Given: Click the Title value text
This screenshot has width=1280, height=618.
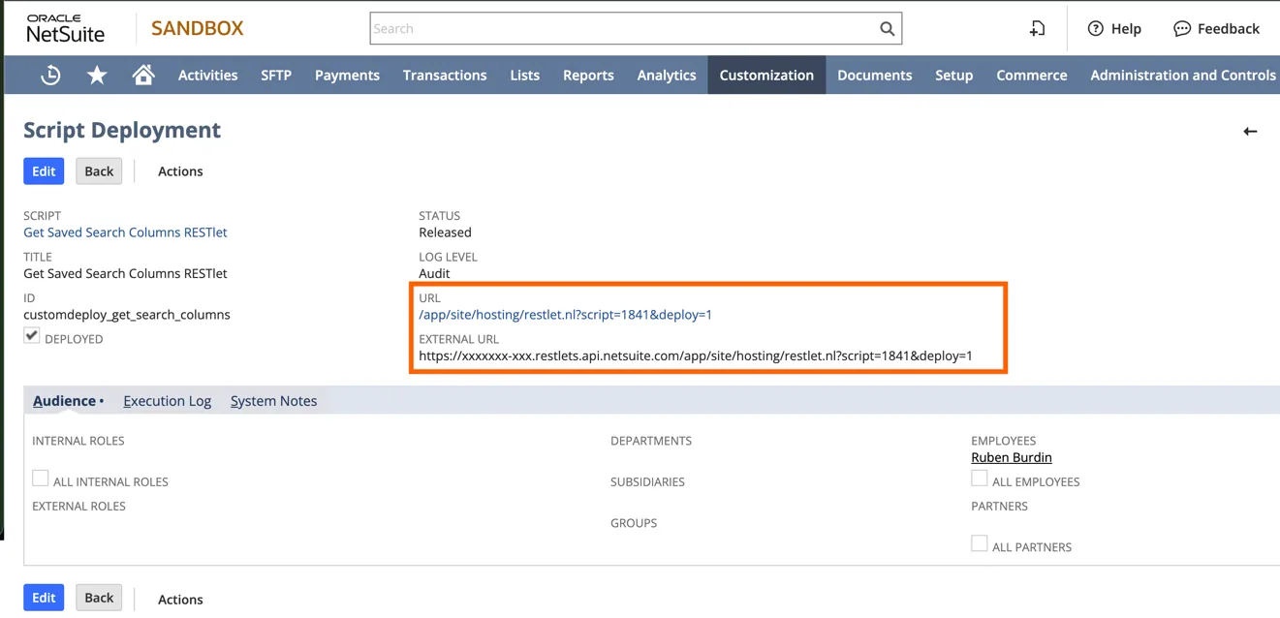Looking at the screenshot, I should tap(125, 273).
